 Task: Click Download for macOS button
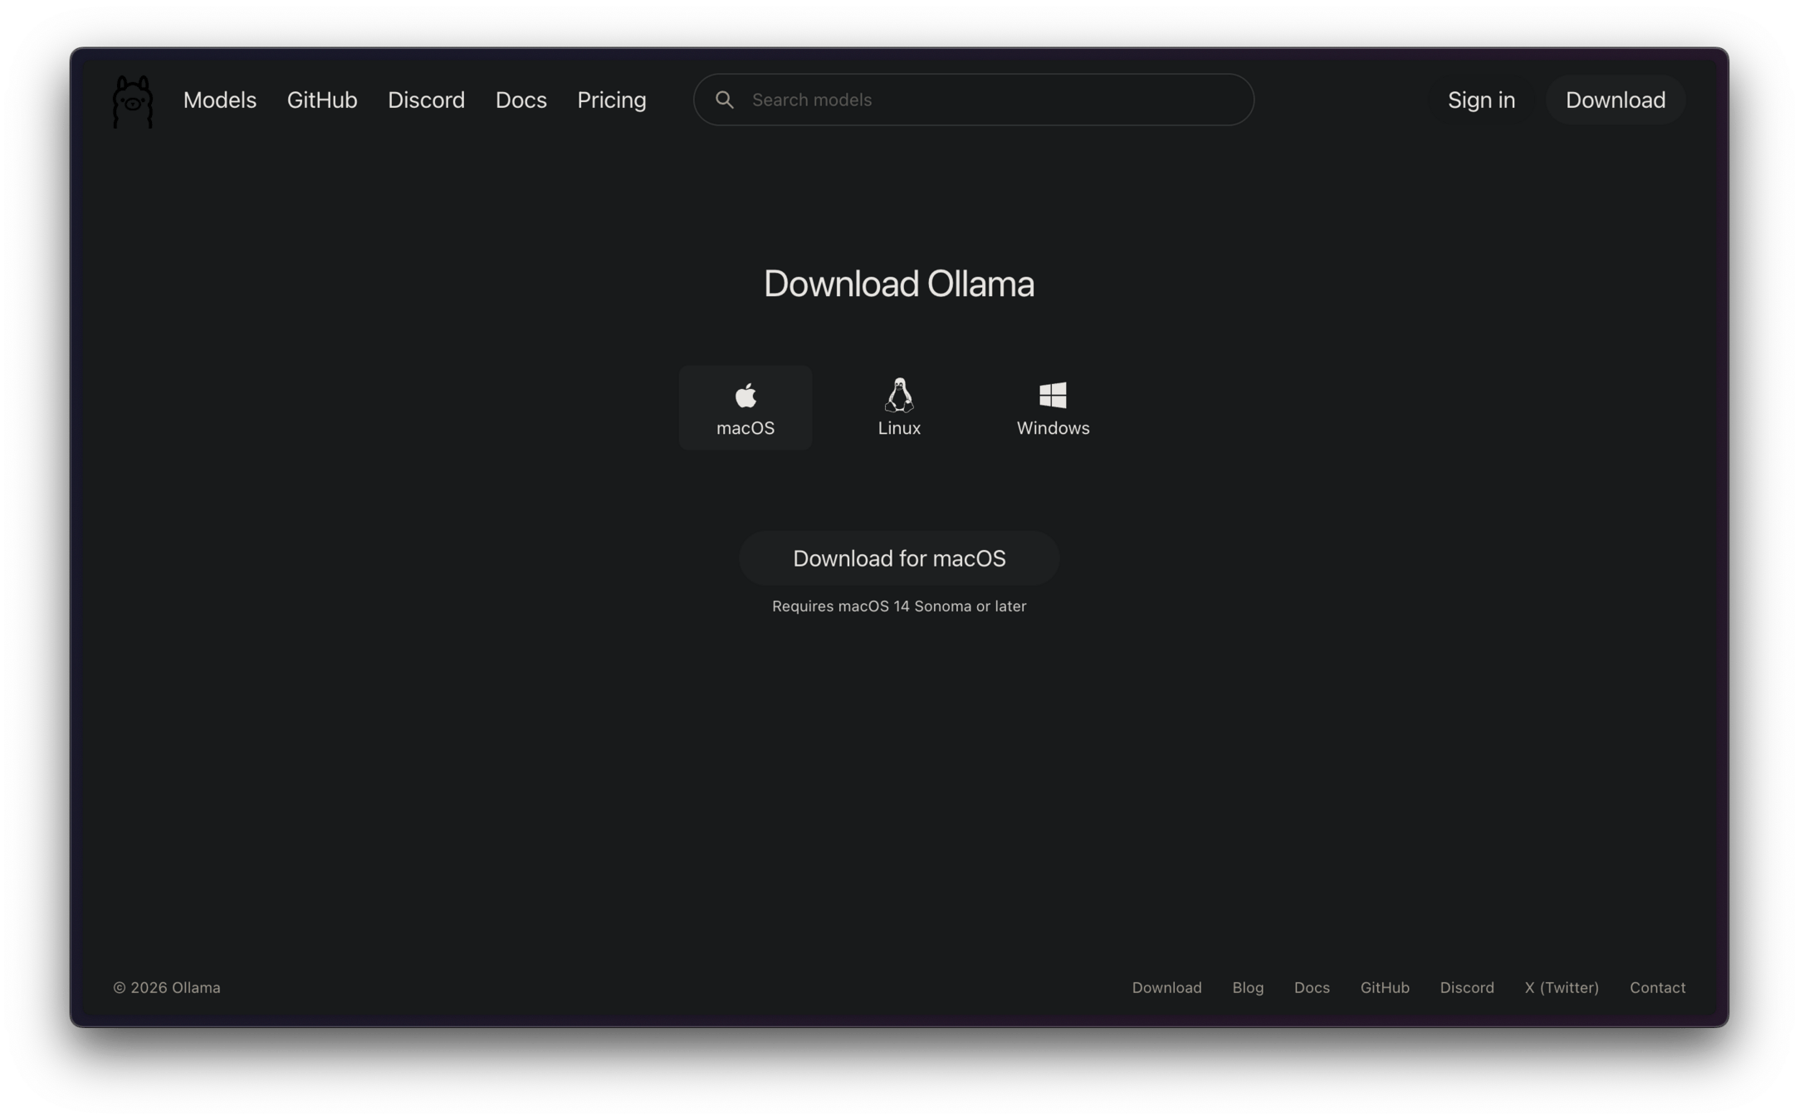[899, 558]
